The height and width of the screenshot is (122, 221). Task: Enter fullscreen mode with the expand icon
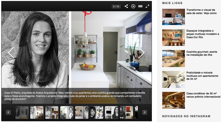tap(147, 6)
